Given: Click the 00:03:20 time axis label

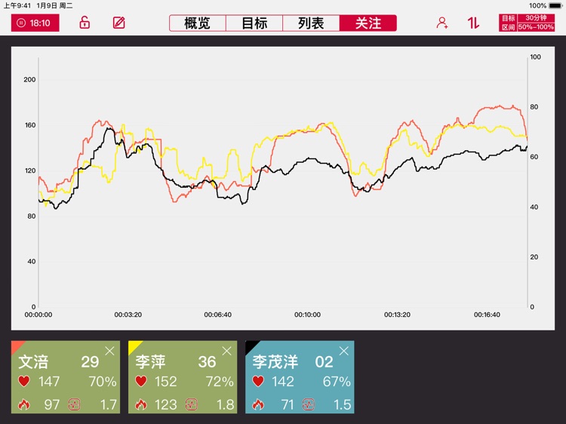Looking at the screenshot, I should (128, 315).
